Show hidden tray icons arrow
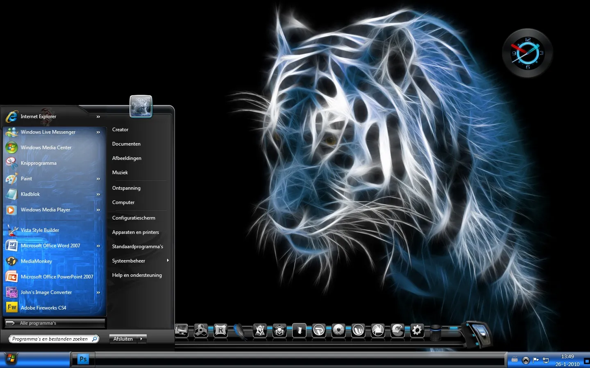The height and width of the screenshot is (368, 590). coord(526,361)
